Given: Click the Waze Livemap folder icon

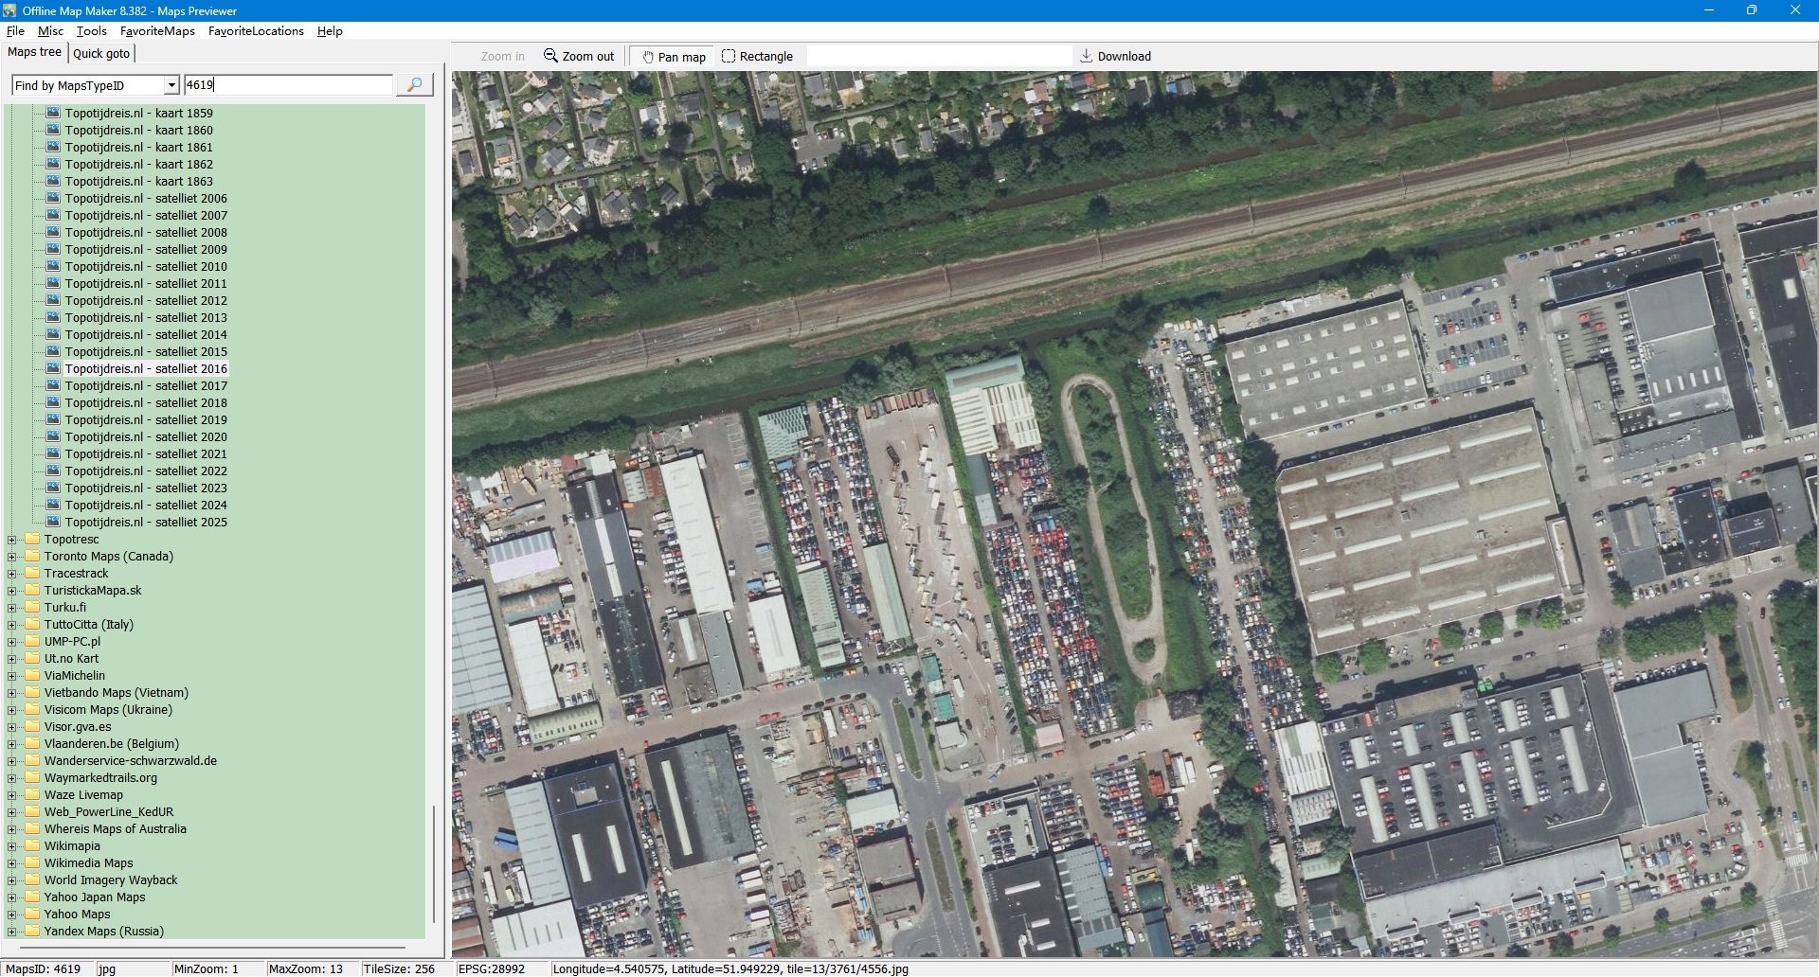Looking at the screenshot, I should tap(32, 795).
